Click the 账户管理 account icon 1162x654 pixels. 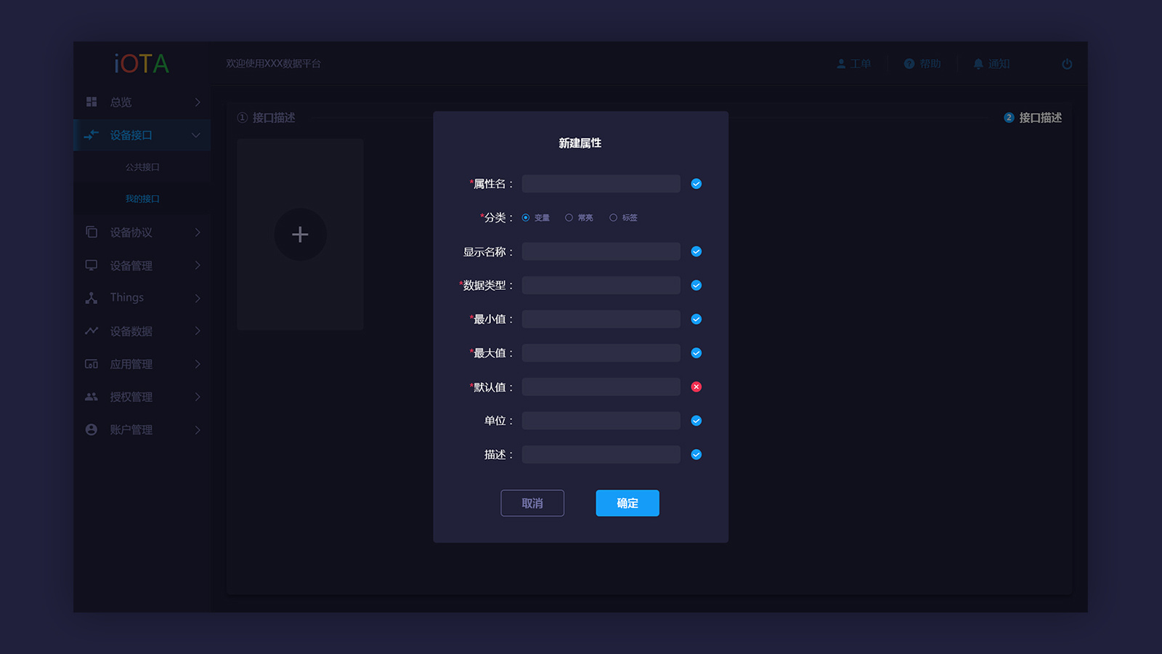click(91, 429)
